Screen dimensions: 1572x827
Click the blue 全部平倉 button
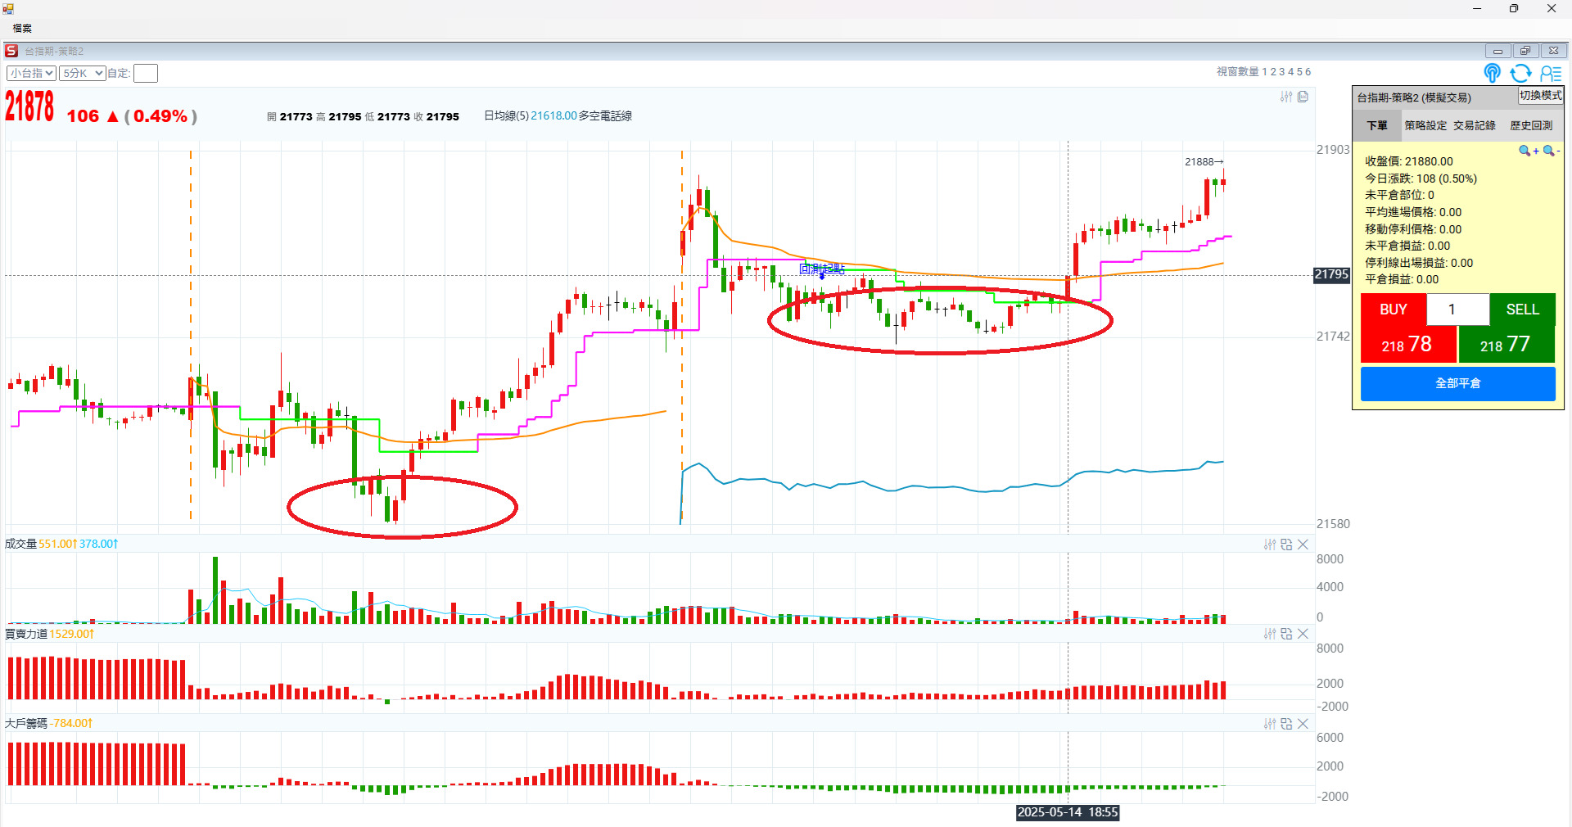click(x=1457, y=383)
